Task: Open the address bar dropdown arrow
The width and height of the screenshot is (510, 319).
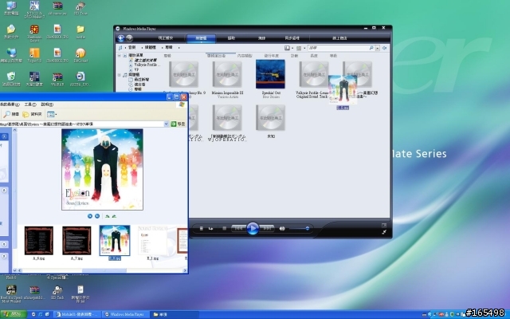Action: coord(167,124)
